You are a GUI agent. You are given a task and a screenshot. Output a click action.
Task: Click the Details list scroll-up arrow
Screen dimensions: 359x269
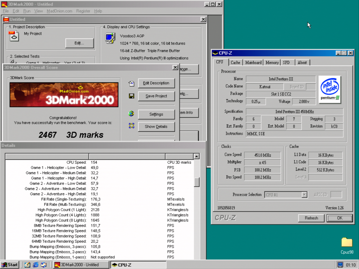tap(197, 156)
